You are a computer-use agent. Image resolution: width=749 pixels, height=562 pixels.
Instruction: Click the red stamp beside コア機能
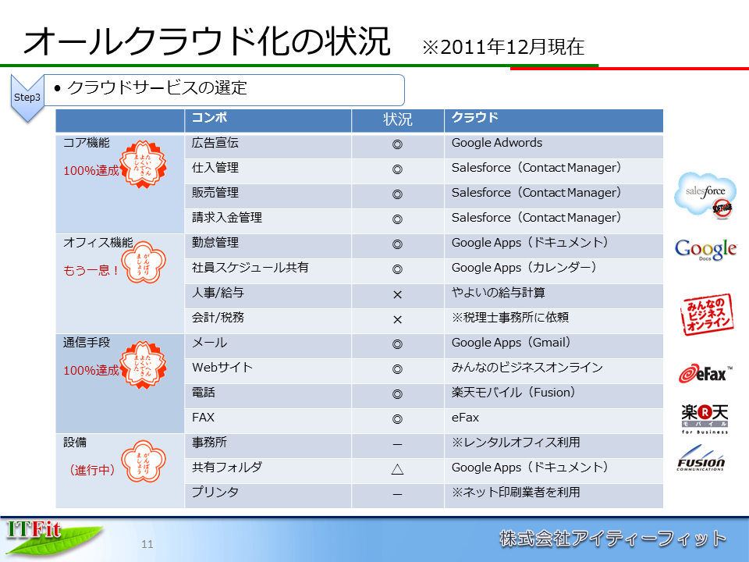coord(143,165)
